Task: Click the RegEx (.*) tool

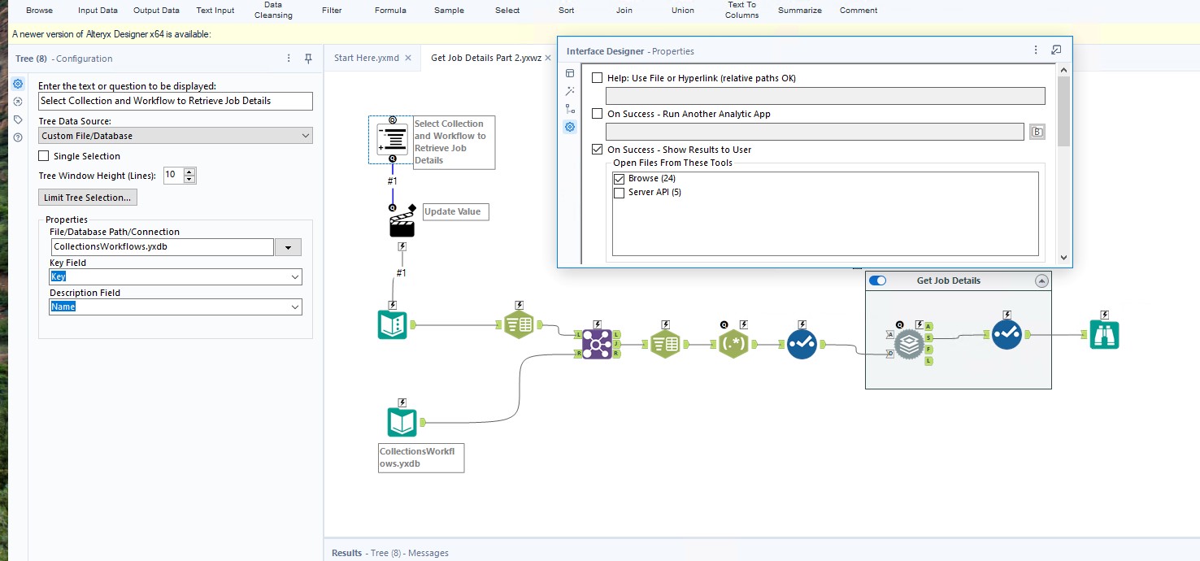Action: click(734, 343)
